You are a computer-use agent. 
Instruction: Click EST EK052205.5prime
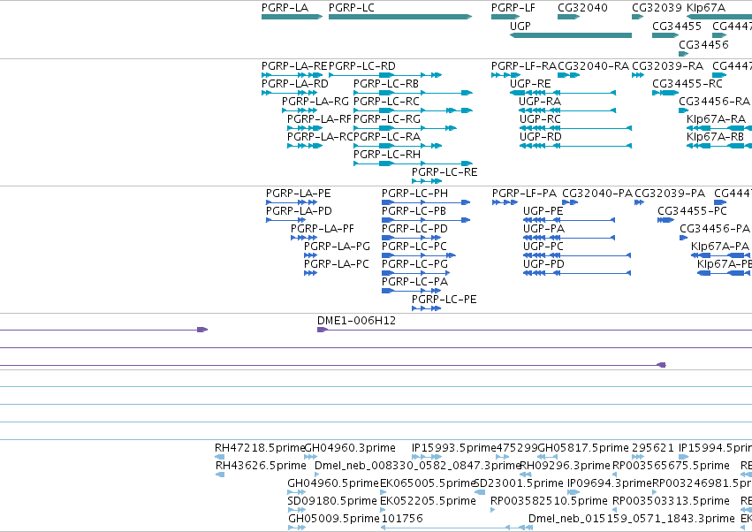[428, 501]
